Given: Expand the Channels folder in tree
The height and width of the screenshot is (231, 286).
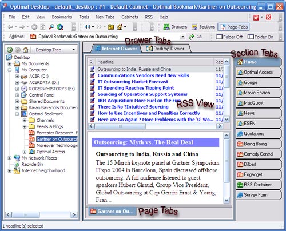Looking at the screenshot, I should [25, 120].
